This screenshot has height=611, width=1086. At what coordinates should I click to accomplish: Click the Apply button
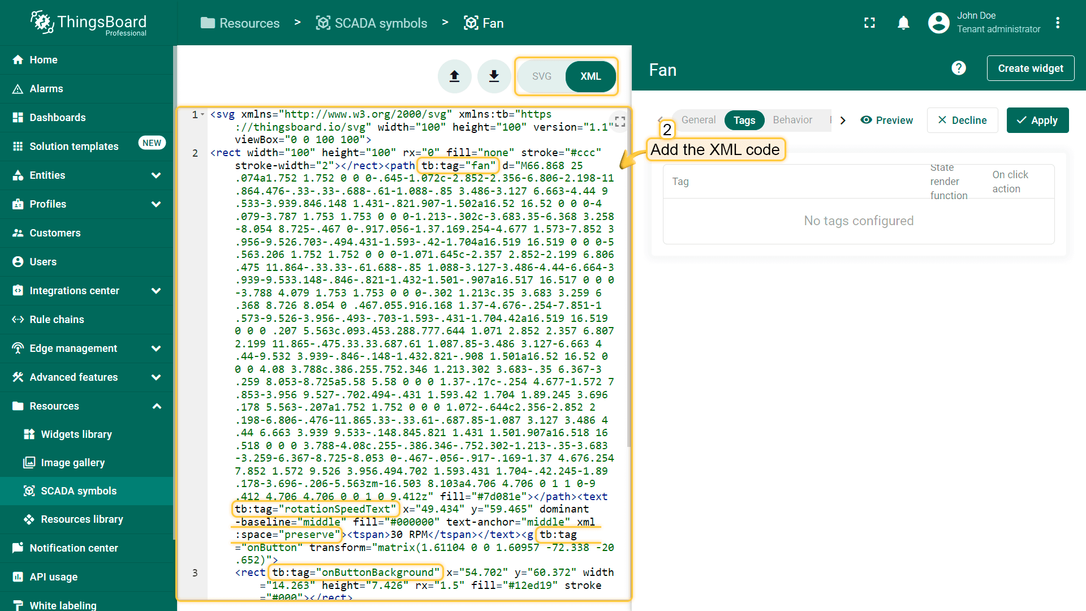[x=1037, y=120]
